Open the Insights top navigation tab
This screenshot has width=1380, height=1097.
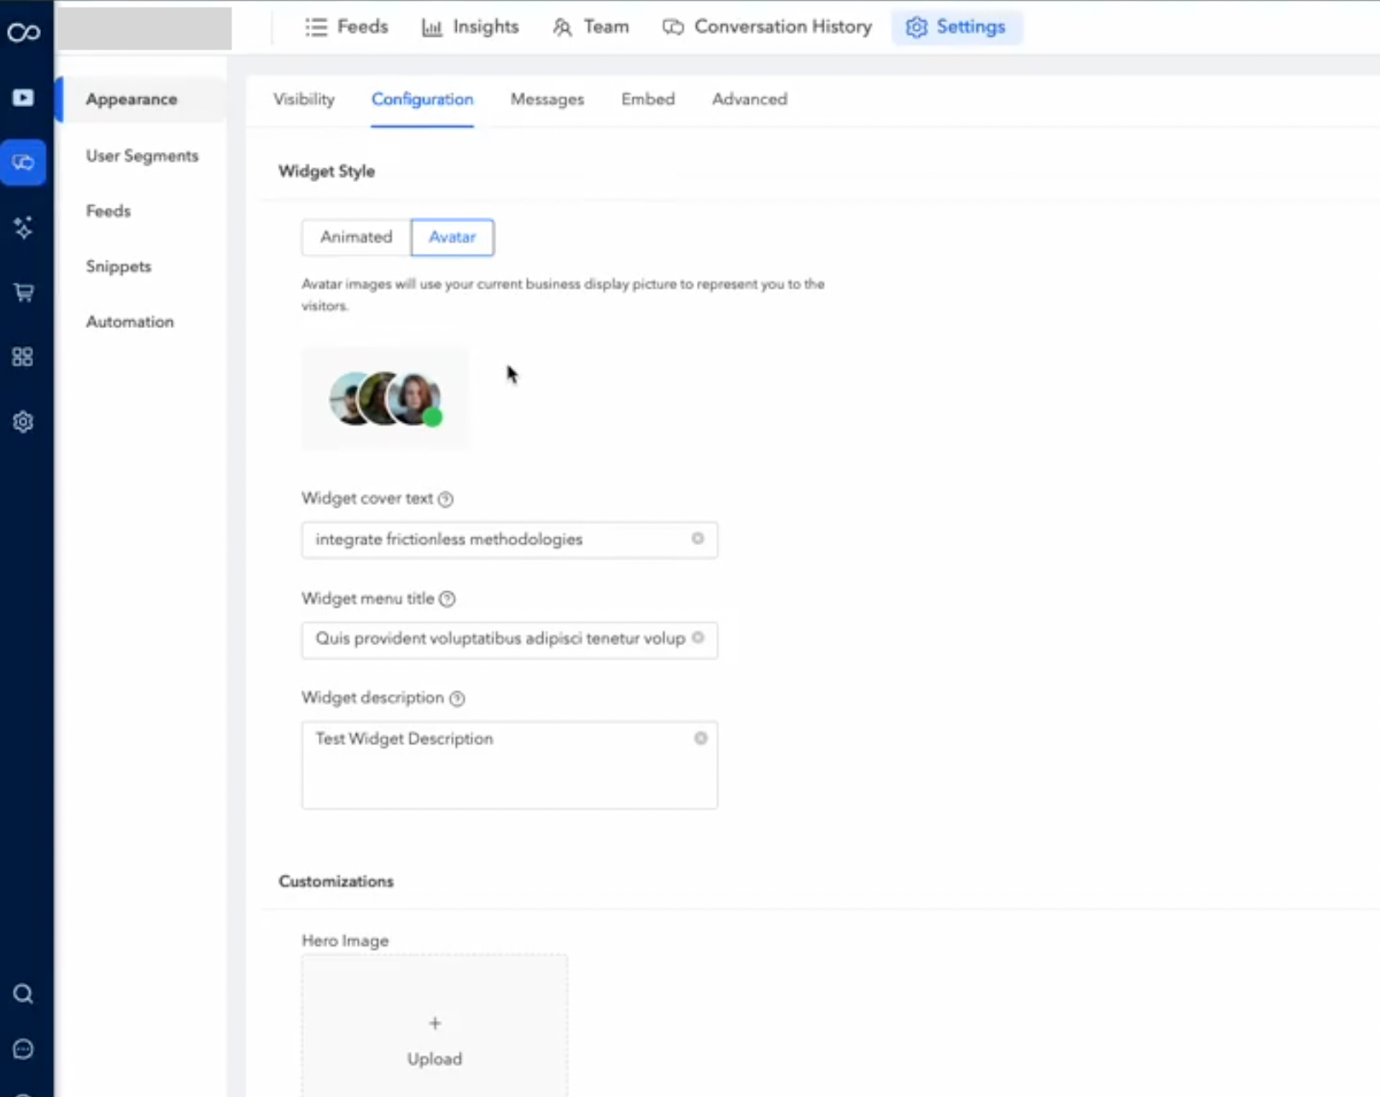[x=471, y=27]
